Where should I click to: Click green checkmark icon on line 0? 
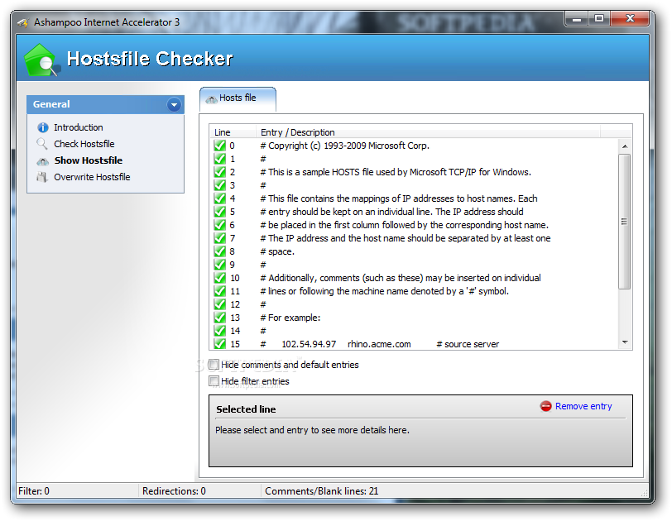(220, 146)
